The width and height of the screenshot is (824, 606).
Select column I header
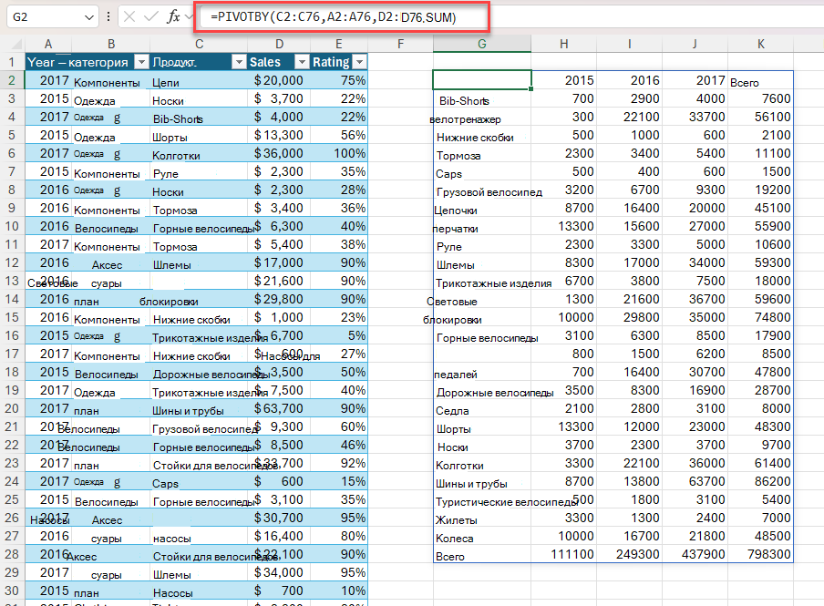[630, 44]
